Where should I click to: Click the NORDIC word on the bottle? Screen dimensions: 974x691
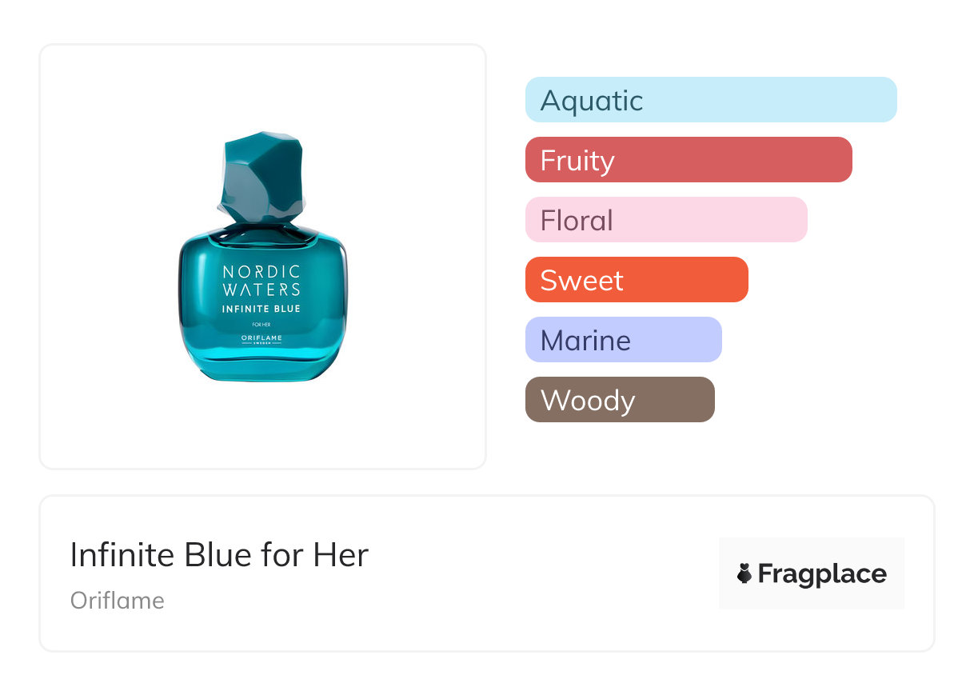pos(261,272)
